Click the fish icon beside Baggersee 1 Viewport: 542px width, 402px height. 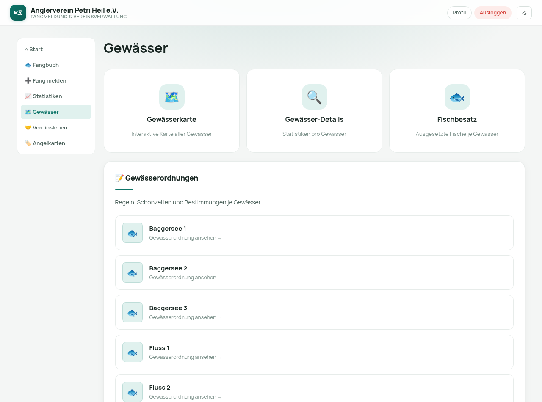(133, 233)
